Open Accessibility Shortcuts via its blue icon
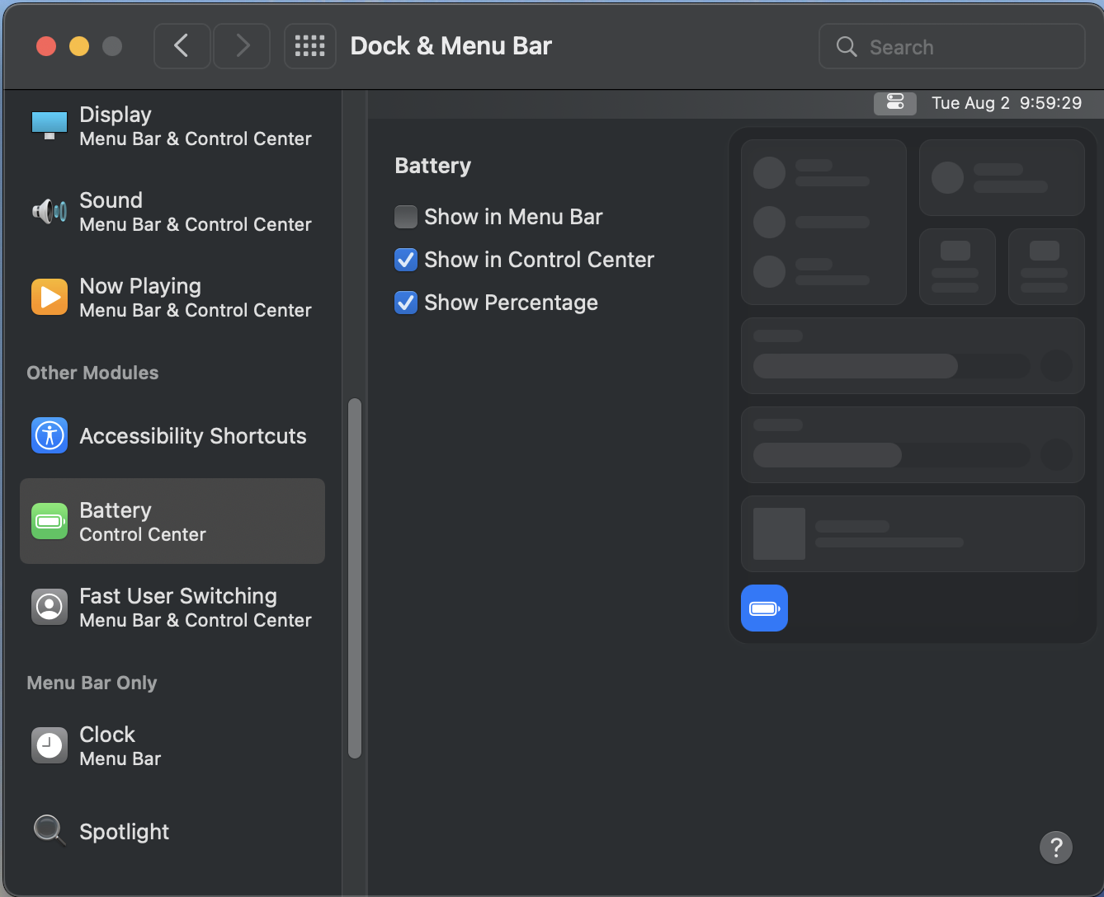This screenshot has height=897, width=1104. pos(50,435)
